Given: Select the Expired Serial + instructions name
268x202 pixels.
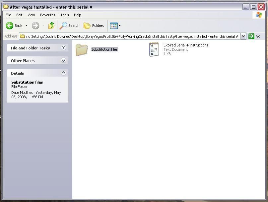Looking at the screenshot, I should [186, 45].
